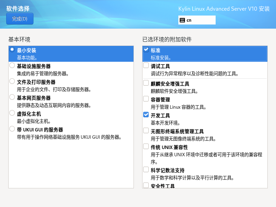276x207 pixels.
Task: Pick the 虚拟化主机 radio button
Action: tap(12, 113)
